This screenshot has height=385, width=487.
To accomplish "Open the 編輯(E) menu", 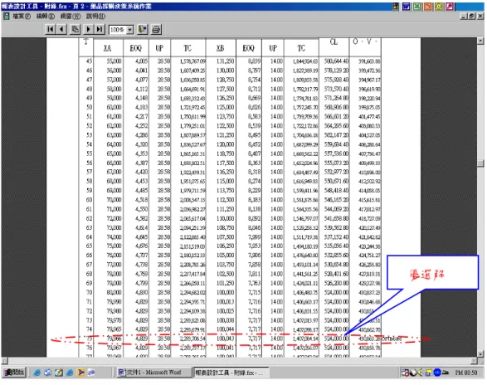I will click(46, 16).
